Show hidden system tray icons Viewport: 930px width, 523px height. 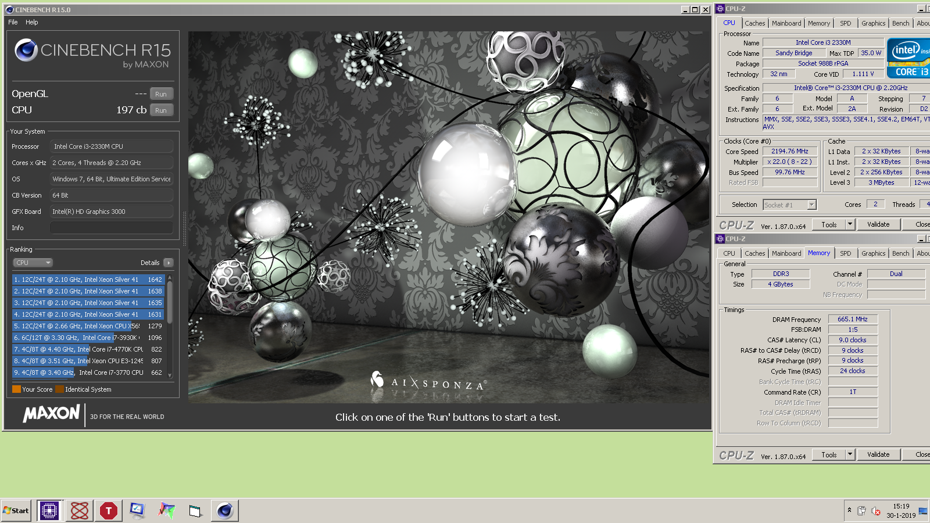(849, 510)
